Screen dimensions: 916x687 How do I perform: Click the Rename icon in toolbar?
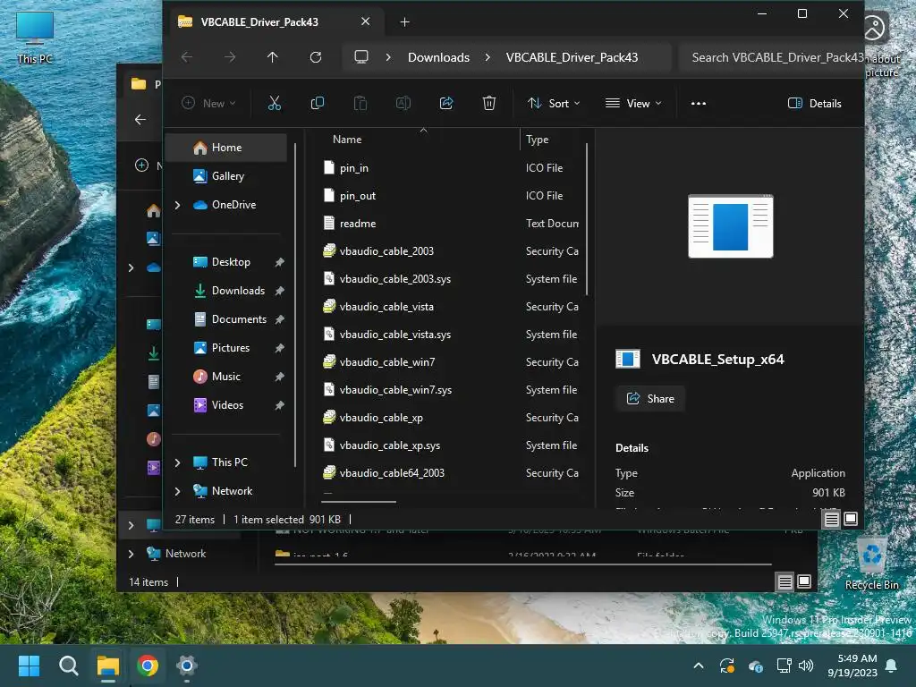pos(403,104)
